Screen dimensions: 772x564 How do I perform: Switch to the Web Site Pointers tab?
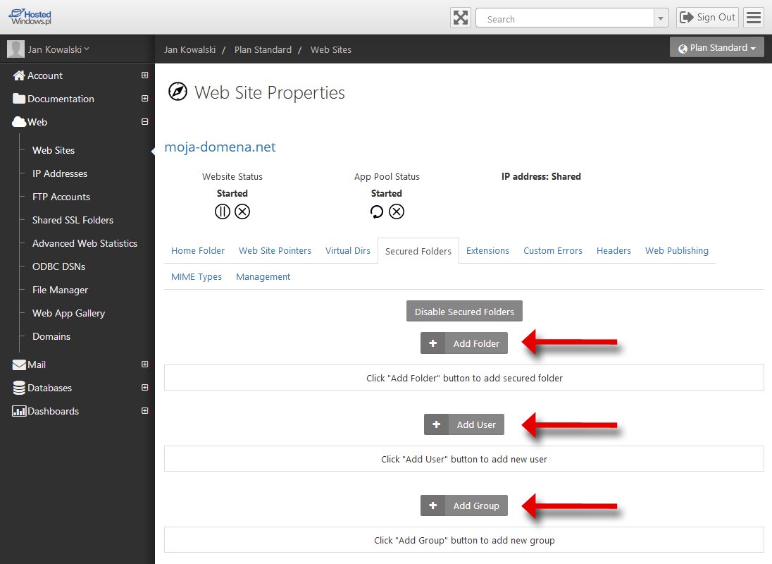(x=275, y=251)
